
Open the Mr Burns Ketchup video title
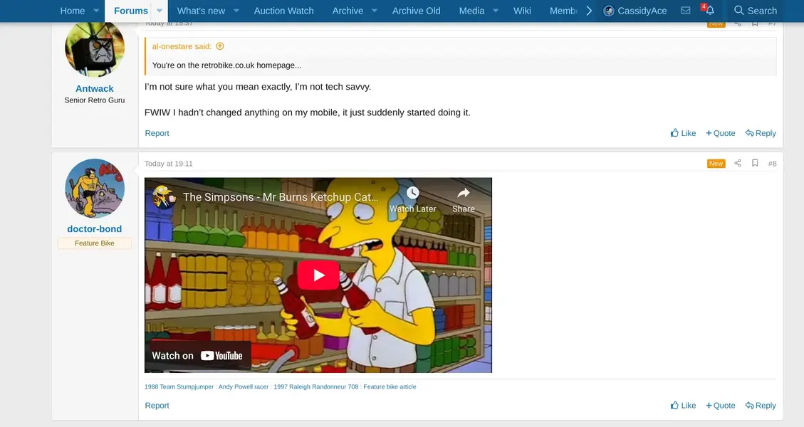pyautogui.click(x=281, y=197)
